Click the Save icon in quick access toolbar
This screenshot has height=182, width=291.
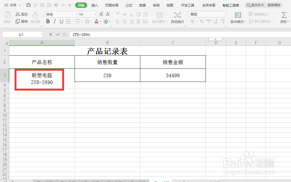click(28, 5)
